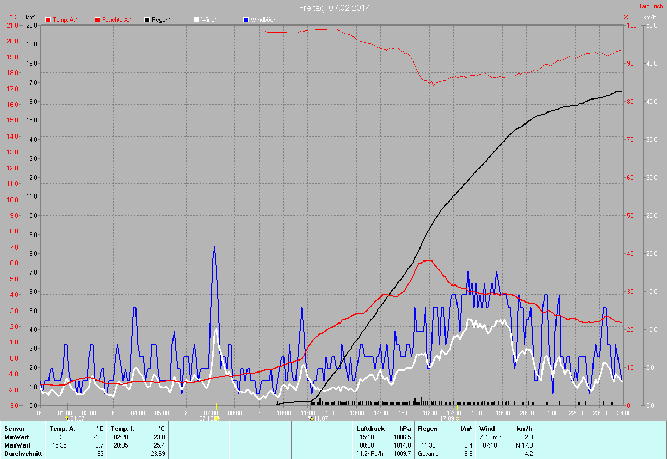
Task: Click the 'Temp. A.*' legend label
Action: [x=65, y=20]
